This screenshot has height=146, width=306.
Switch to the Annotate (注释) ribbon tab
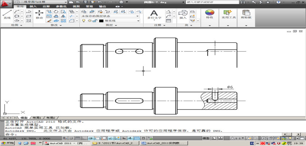46,6
